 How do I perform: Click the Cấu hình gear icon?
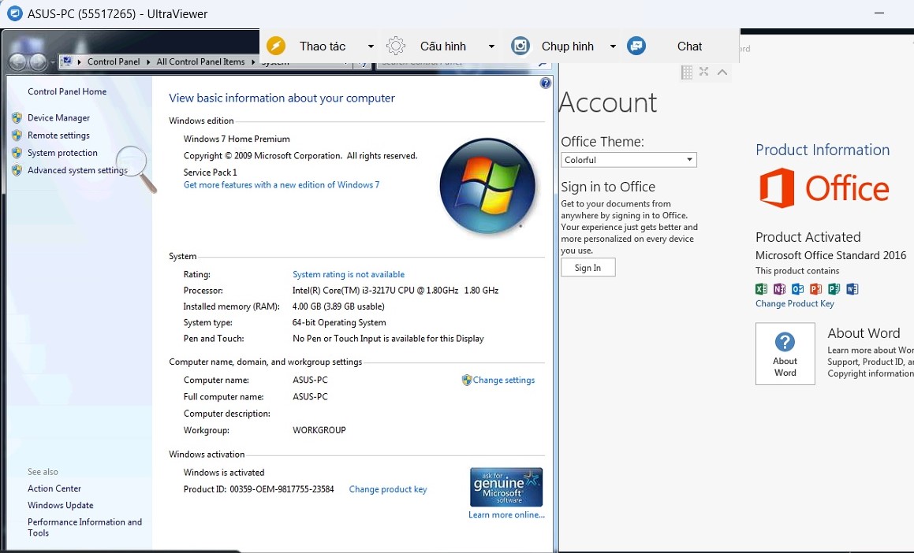[396, 46]
